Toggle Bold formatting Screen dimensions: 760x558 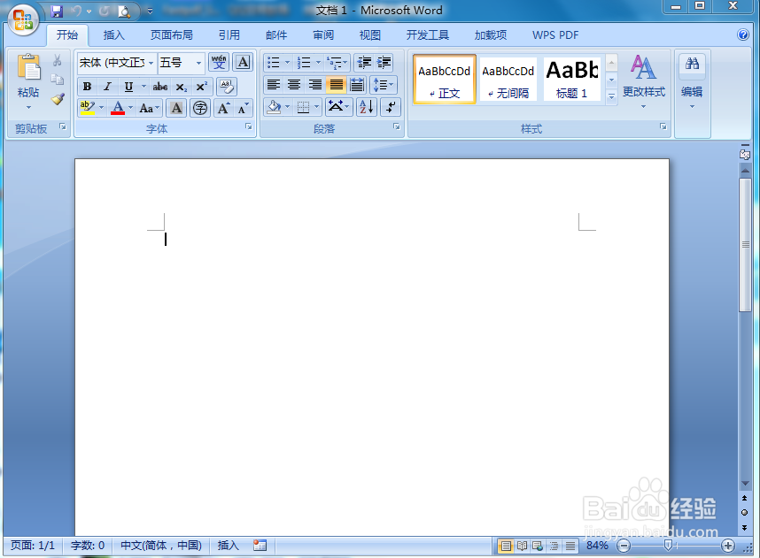click(87, 88)
